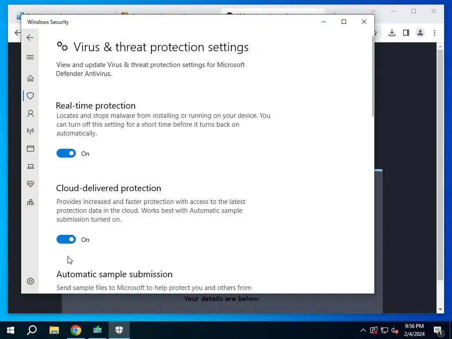Click browser scrollbar down arrow
The image size is (452, 339).
pyautogui.click(x=440, y=309)
